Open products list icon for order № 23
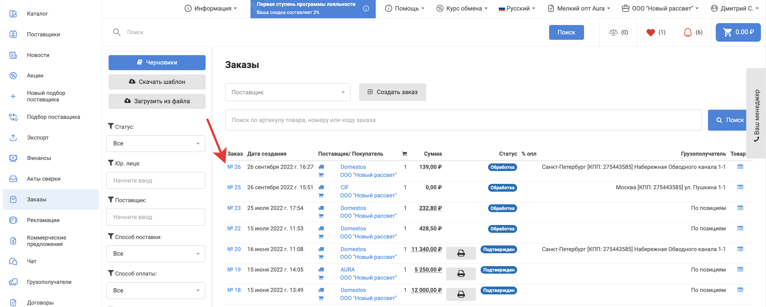The image size is (766, 307). [x=740, y=208]
